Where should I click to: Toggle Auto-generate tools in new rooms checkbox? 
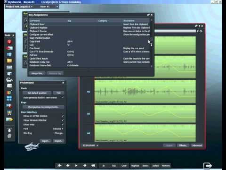click(x=63, y=98)
